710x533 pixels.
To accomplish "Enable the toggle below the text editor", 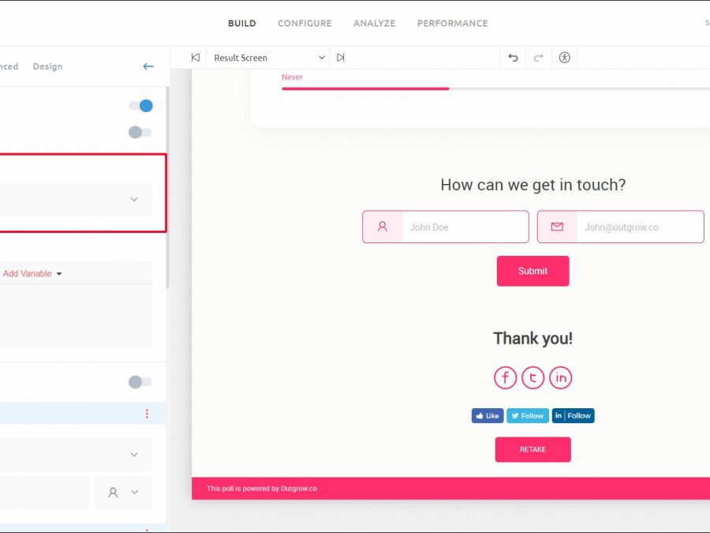I will click(x=140, y=382).
